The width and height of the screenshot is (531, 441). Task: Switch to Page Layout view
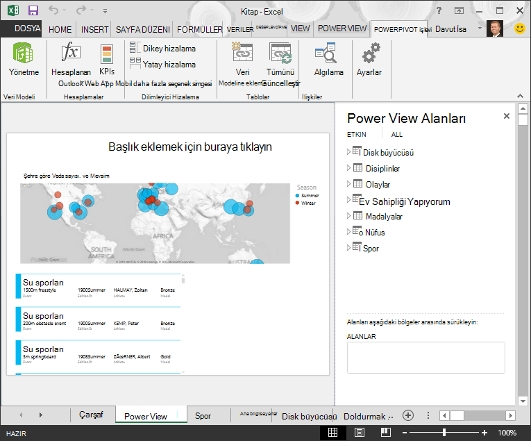pyautogui.click(x=360, y=433)
